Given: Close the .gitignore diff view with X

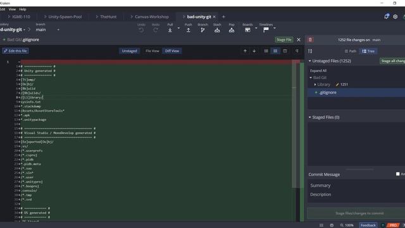Looking at the screenshot, I should (x=299, y=39).
